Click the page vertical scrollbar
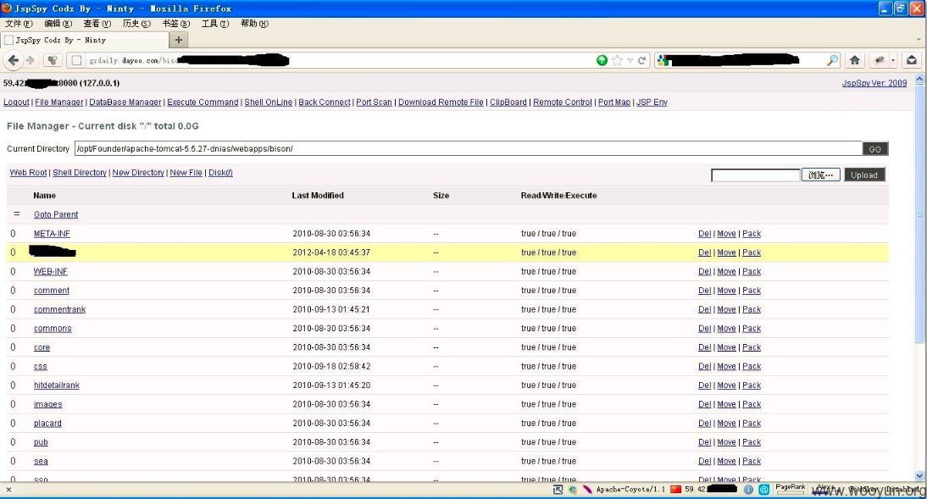The height and width of the screenshot is (499, 927). [919, 277]
